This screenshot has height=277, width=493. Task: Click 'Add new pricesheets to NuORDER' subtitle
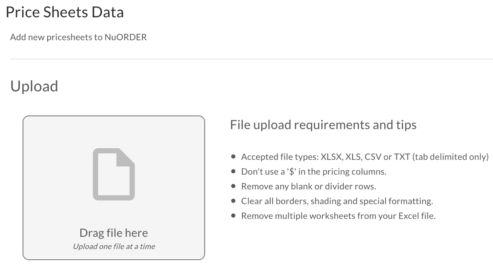tap(79, 37)
